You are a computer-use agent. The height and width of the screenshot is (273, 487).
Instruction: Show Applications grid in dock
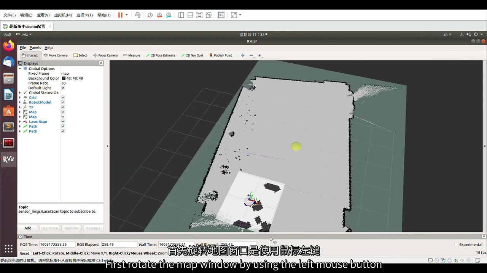coord(8,249)
